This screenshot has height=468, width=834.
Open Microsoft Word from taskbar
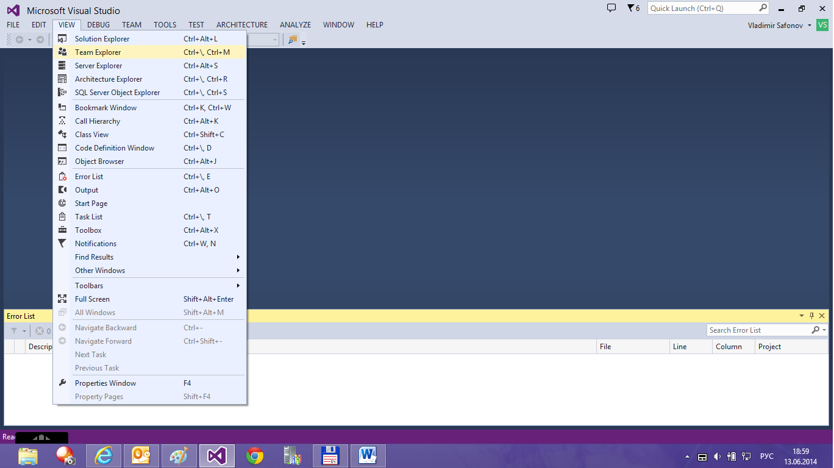coord(368,456)
